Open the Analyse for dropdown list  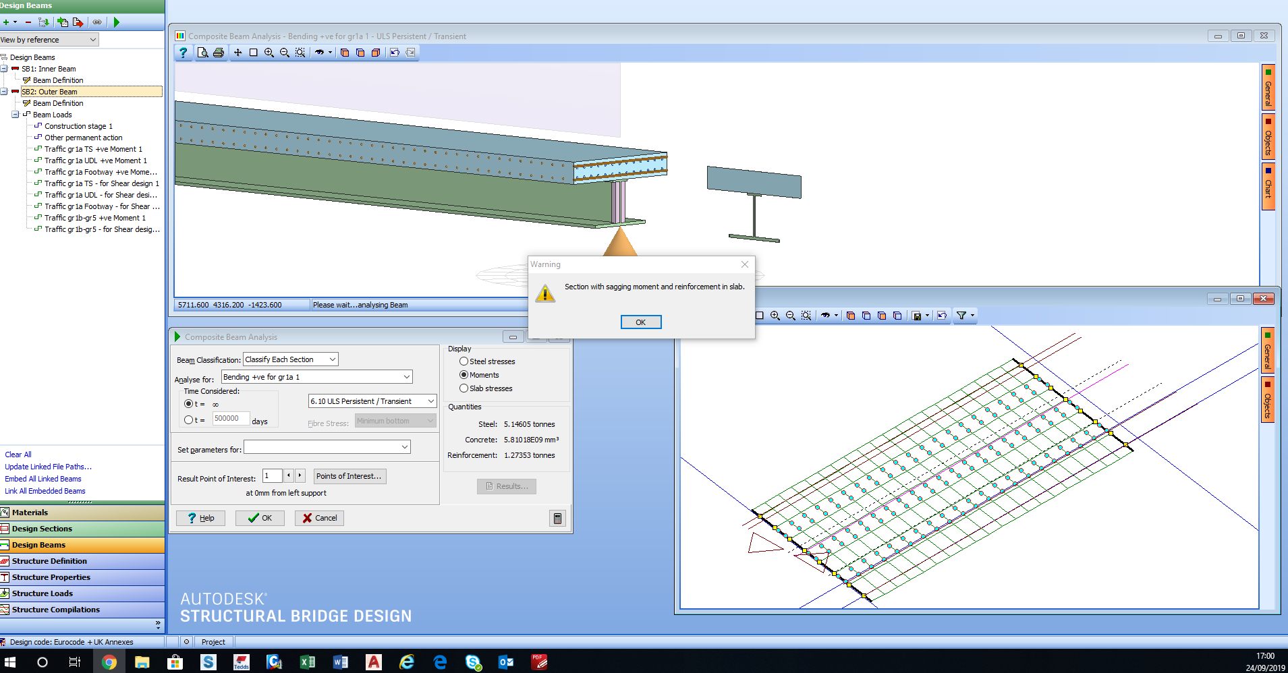405,376
